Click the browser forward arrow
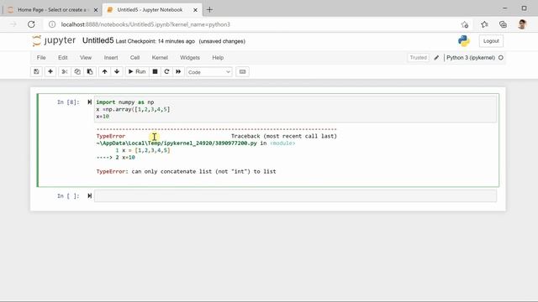 click(13, 24)
